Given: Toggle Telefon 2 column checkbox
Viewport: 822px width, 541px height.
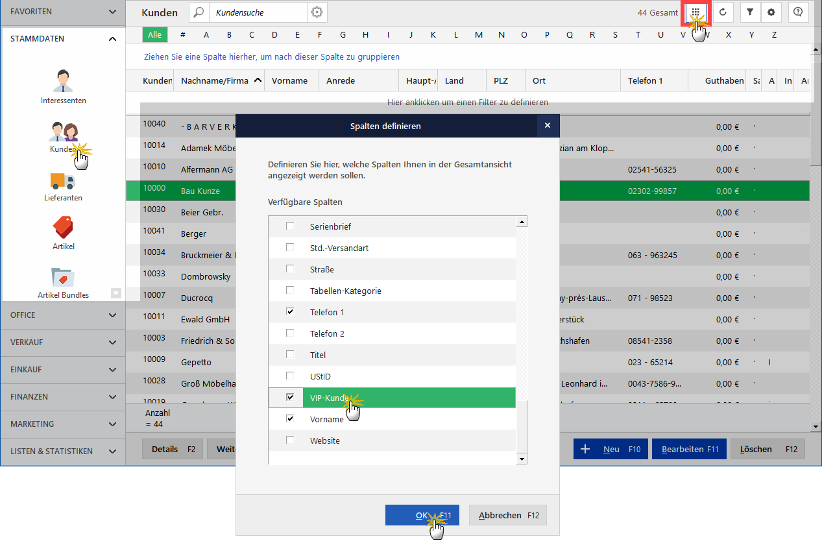Looking at the screenshot, I should 290,333.
